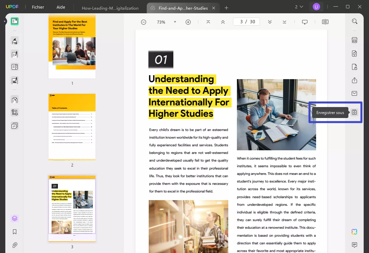Switch to two-page layout view
The image size is (369, 253).
click(325, 22)
